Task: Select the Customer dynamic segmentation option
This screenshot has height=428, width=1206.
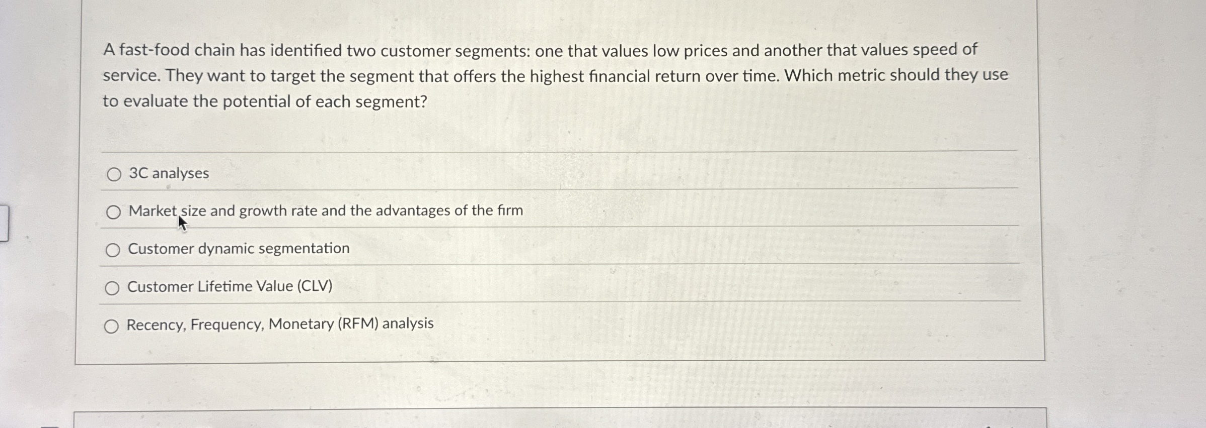Action: [114, 249]
